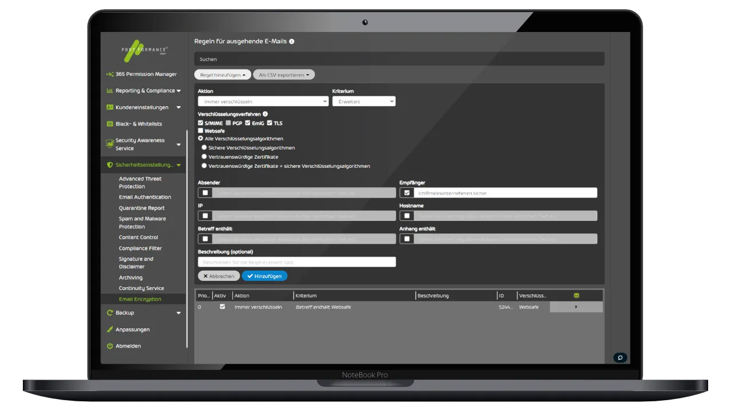The width and height of the screenshot is (731, 411).
Task: Click the Hinzufügen button
Action: click(x=264, y=276)
